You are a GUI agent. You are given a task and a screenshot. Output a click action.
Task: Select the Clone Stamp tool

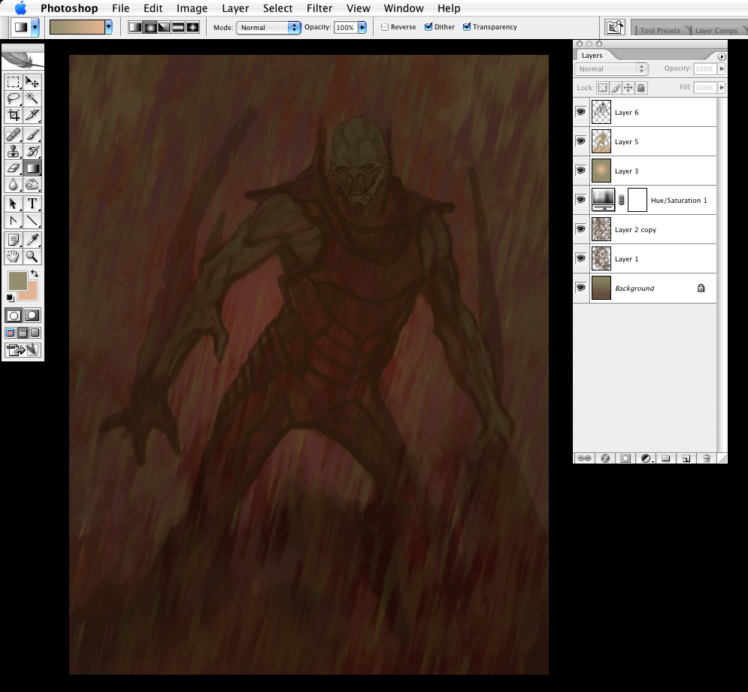14,152
